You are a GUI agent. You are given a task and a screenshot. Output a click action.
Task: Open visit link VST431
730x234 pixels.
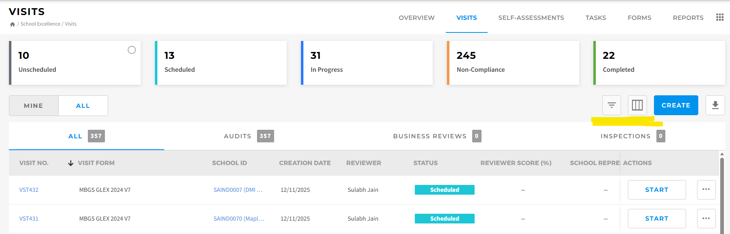tap(29, 219)
